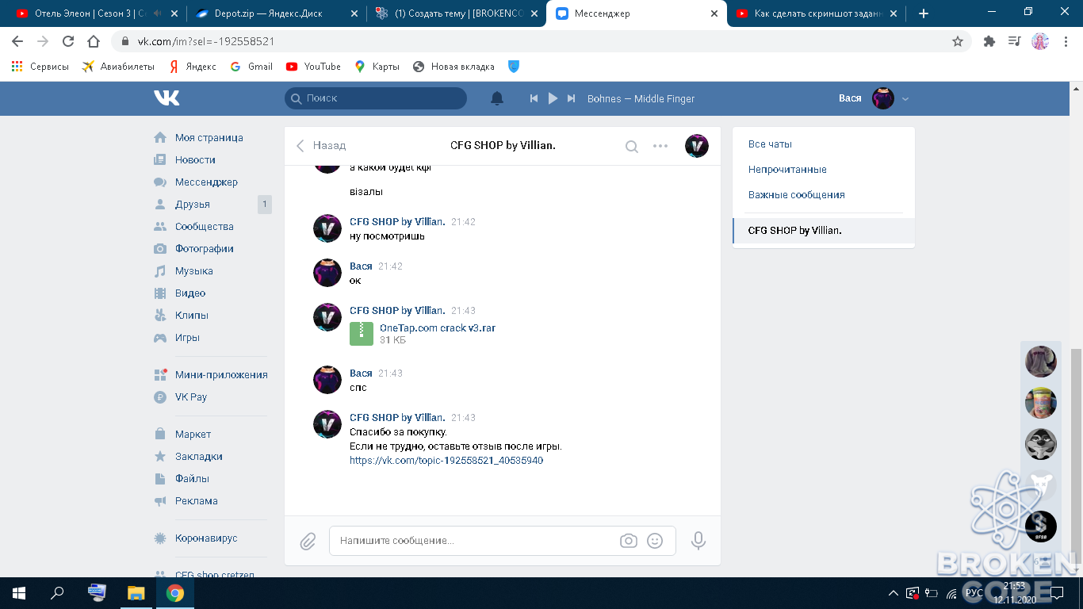Skip to previous track in header player

534,98
